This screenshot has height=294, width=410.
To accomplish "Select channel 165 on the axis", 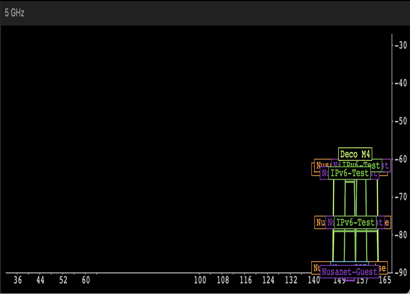I will pyautogui.click(x=385, y=280).
